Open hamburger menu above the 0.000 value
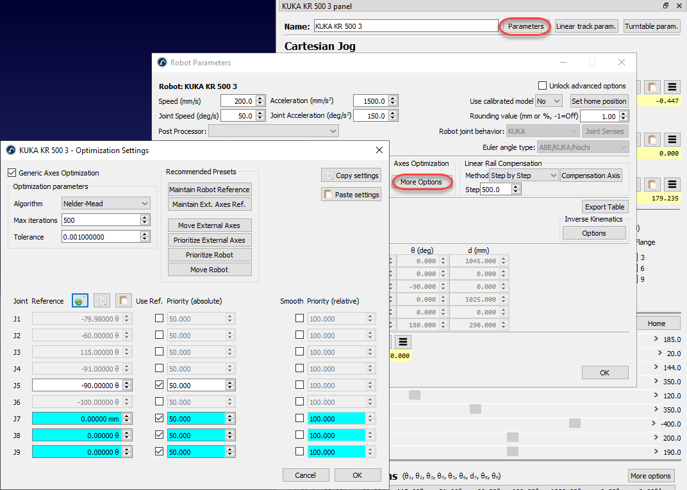Viewport: 687px width, 490px height. pos(672,139)
